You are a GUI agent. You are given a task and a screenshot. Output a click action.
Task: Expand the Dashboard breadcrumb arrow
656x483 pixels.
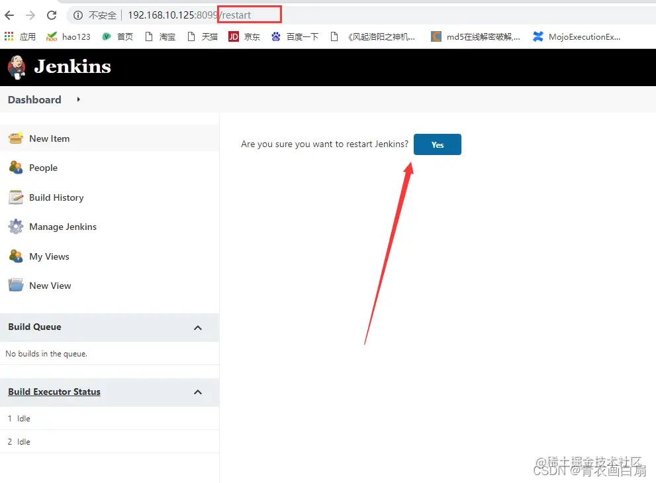pyautogui.click(x=78, y=99)
